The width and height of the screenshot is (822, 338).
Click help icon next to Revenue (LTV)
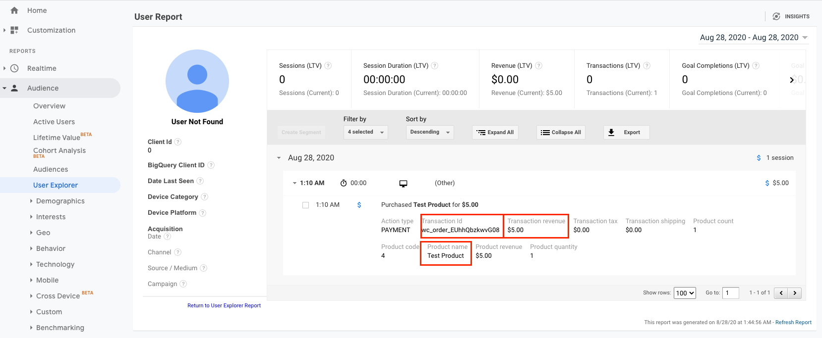point(538,66)
